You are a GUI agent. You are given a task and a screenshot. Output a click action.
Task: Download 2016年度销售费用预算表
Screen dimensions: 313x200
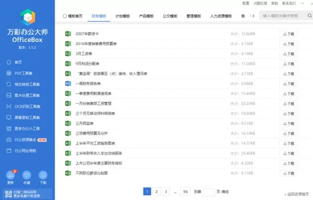point(288,44)
